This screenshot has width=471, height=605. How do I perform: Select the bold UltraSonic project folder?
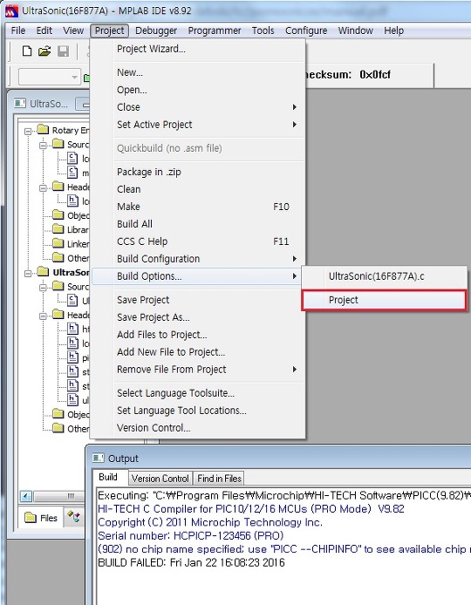point(64,272)
